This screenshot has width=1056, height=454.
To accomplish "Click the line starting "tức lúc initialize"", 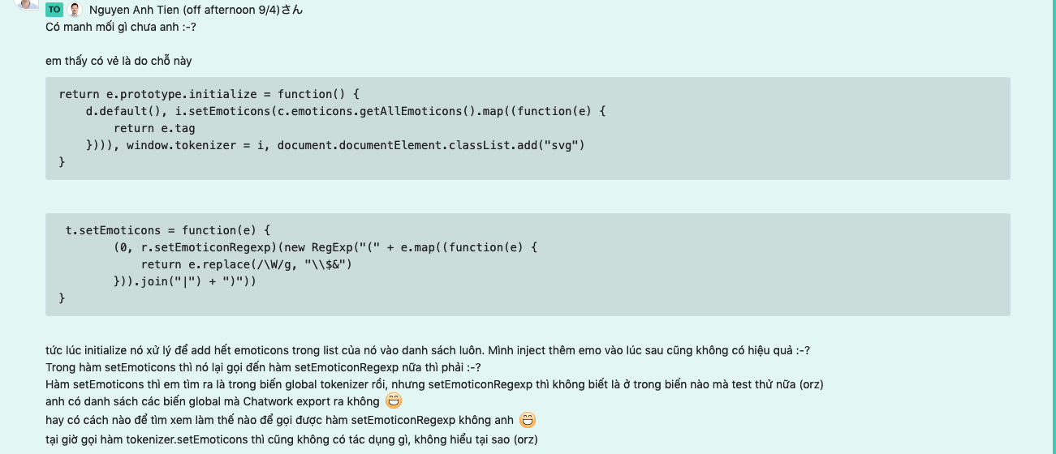I will tap(427, 350).
